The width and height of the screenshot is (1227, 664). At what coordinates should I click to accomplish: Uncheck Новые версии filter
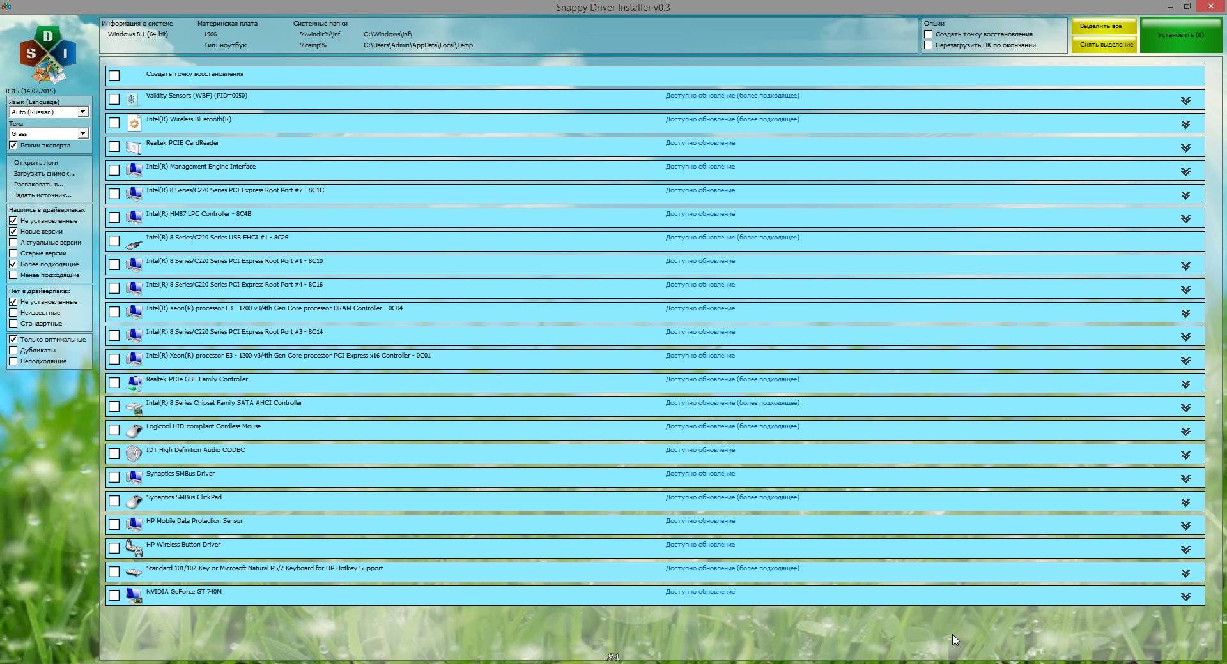point(13,232)
